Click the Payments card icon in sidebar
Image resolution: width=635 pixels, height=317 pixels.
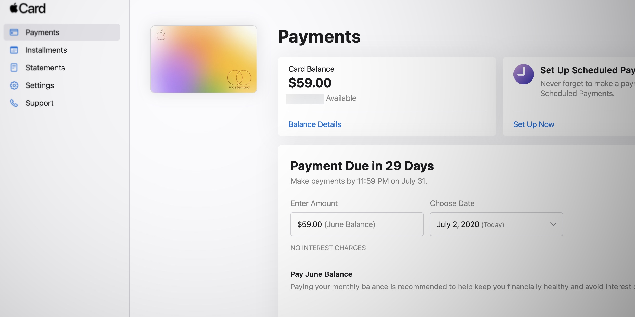[14, 32]
